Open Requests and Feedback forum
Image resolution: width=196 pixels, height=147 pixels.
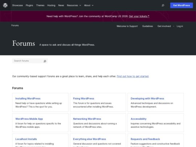[x=145, y=139]
